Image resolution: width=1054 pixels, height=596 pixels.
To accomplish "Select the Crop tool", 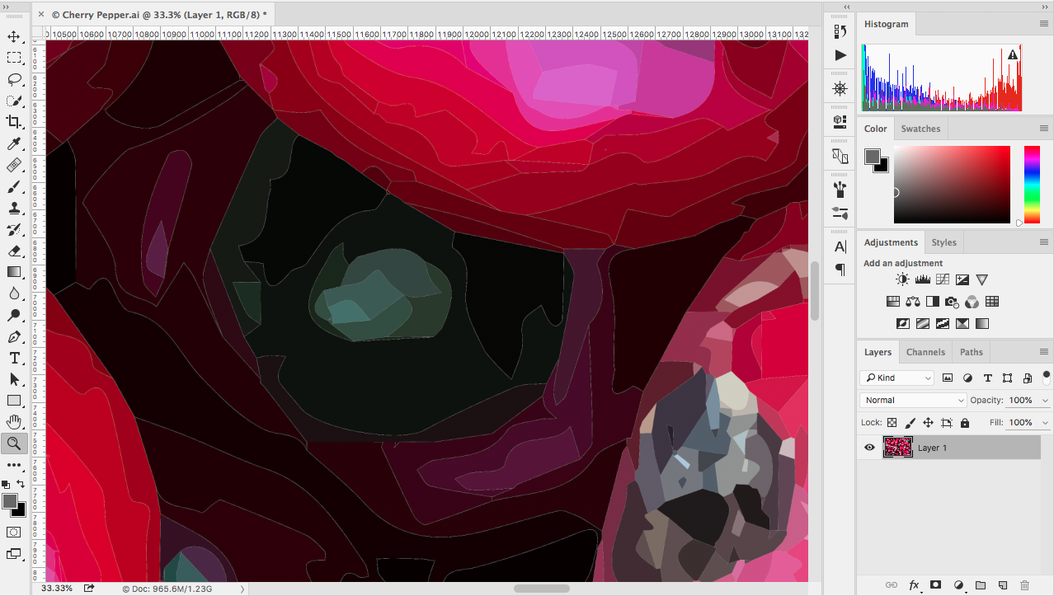I will pyautogui.click(x=14, y=122).
